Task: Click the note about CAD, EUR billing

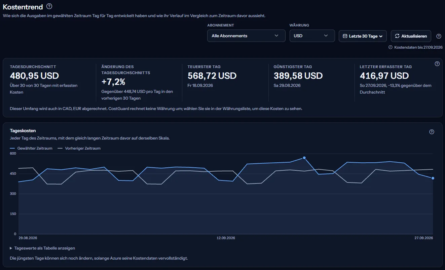Action: pyautogui.click(x=156, y=109)
